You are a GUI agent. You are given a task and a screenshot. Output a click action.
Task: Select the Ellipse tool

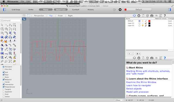coord(6,29)
